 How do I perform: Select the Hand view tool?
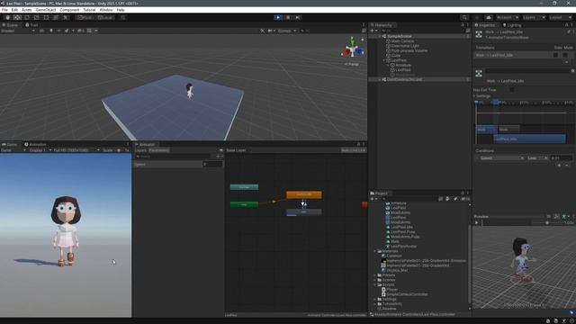tap(8, 17)
